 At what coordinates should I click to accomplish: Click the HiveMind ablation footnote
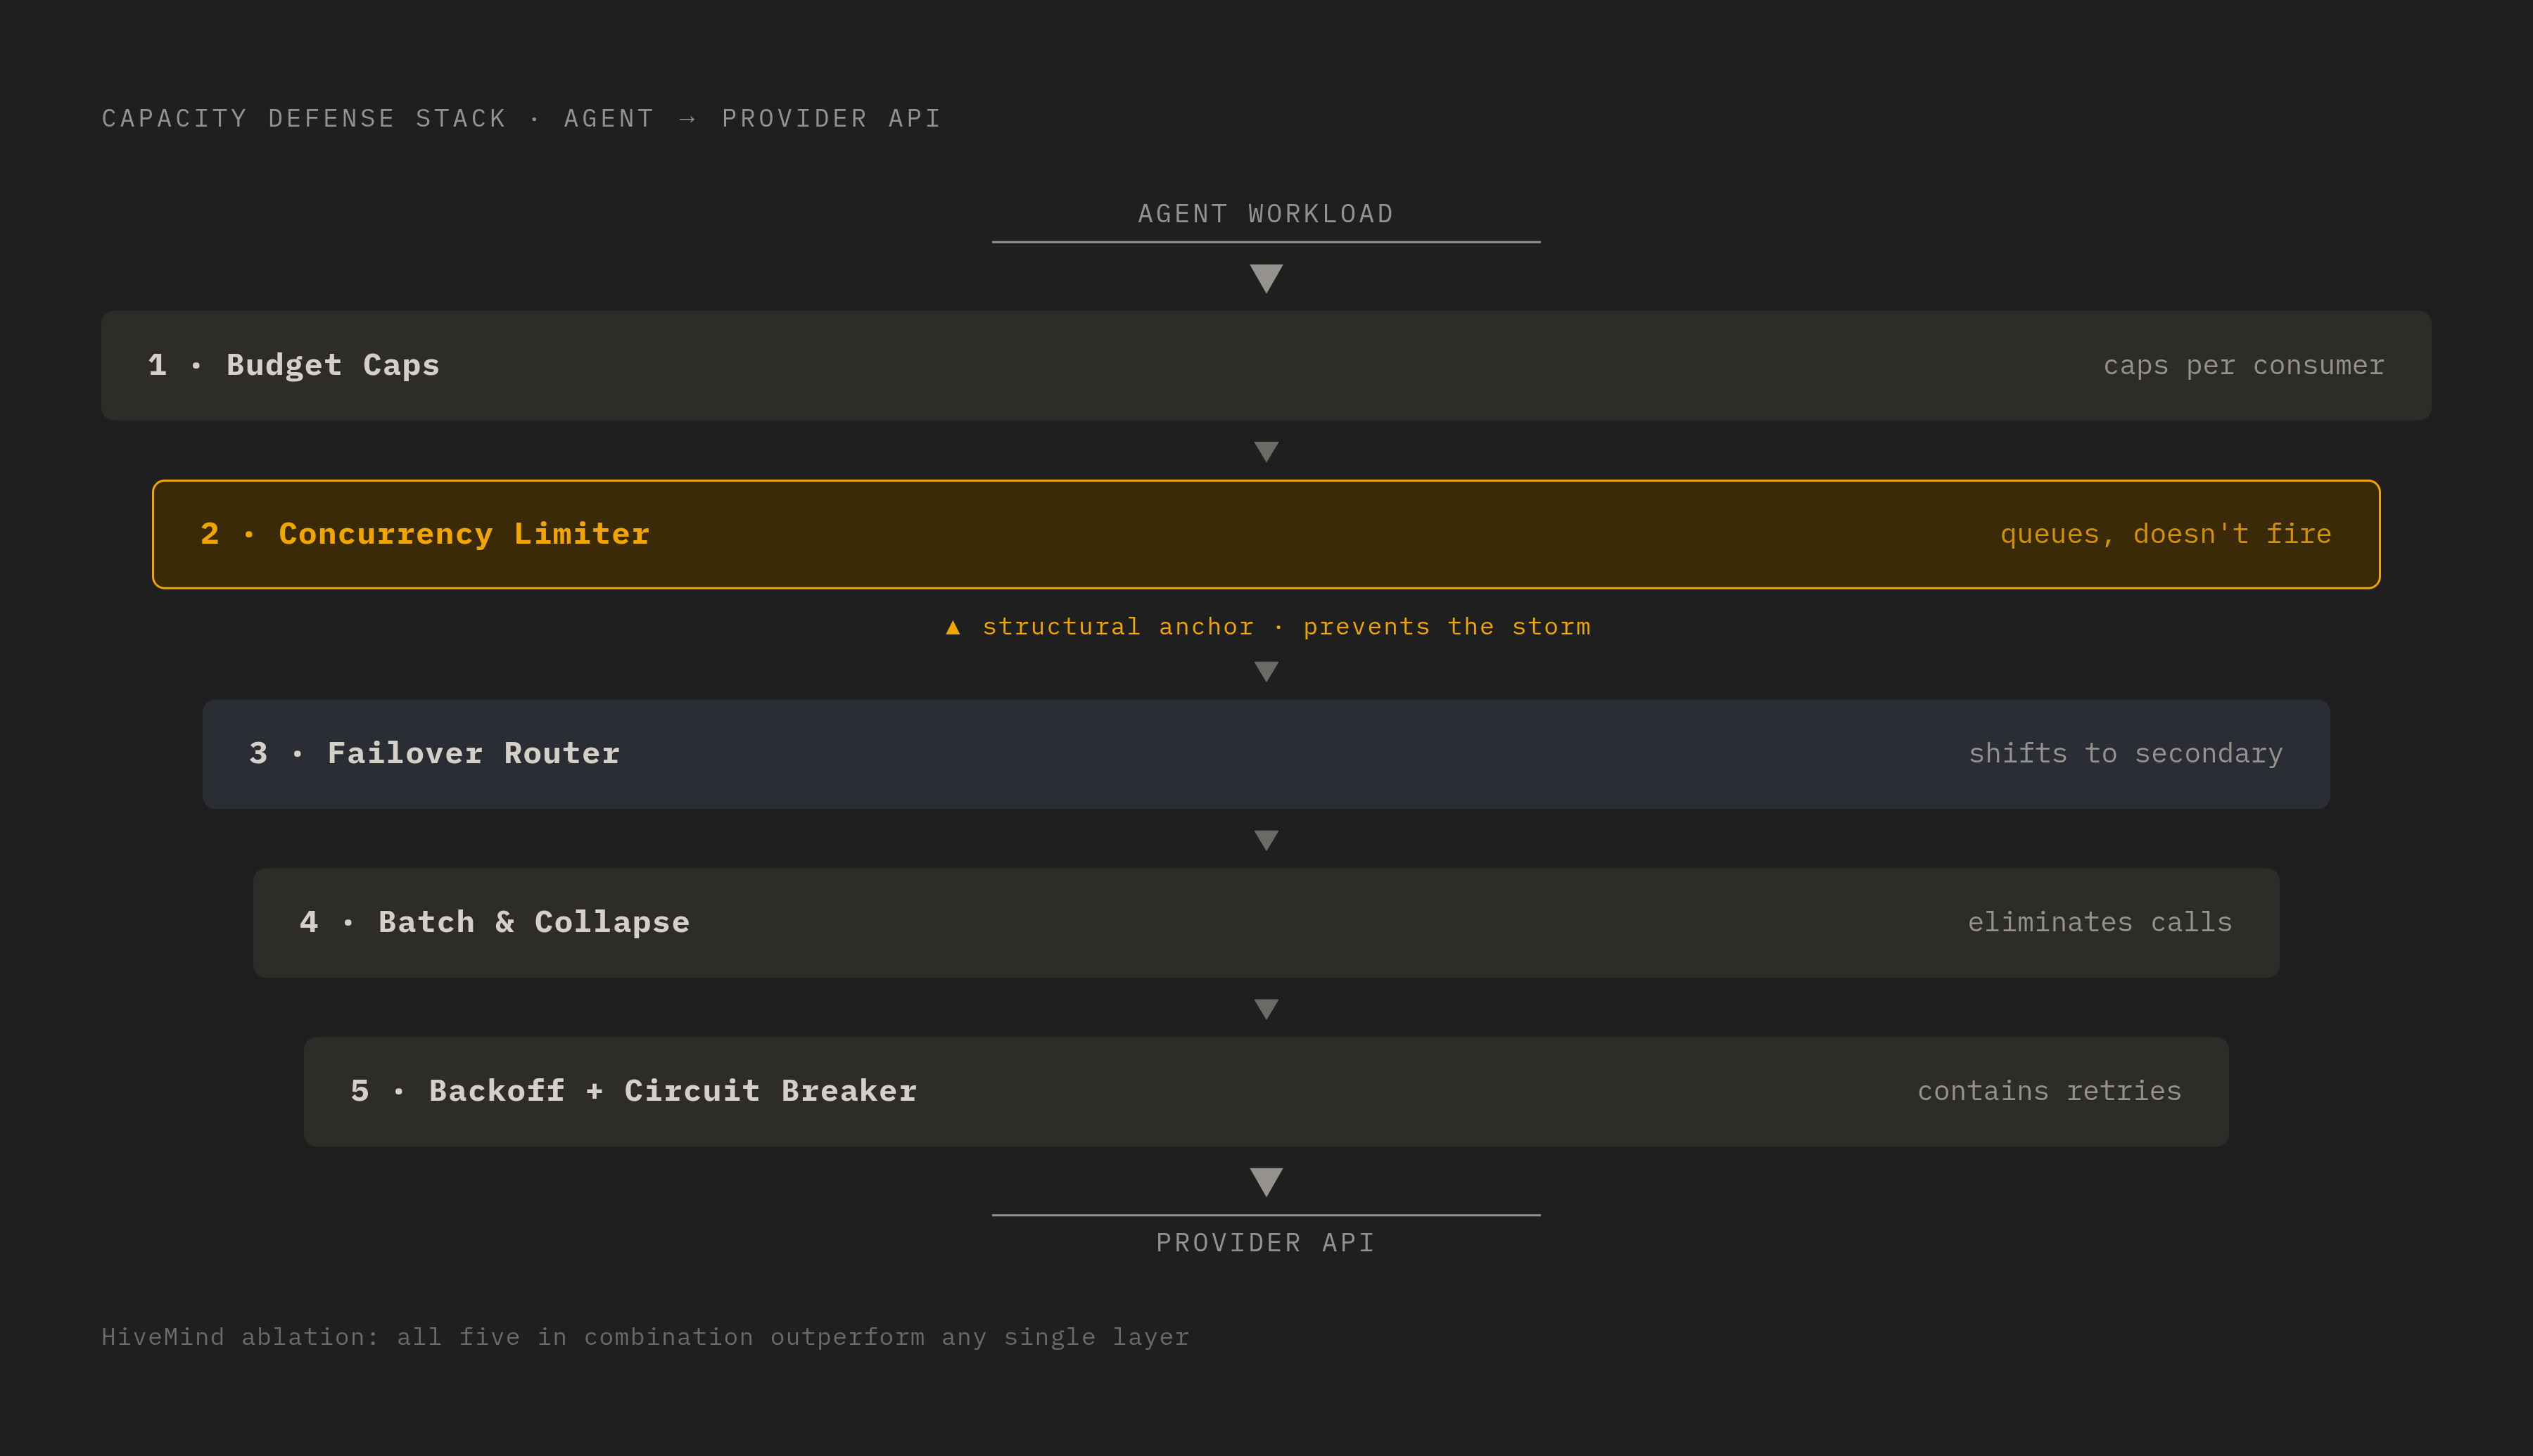[x=645, y=1337]
